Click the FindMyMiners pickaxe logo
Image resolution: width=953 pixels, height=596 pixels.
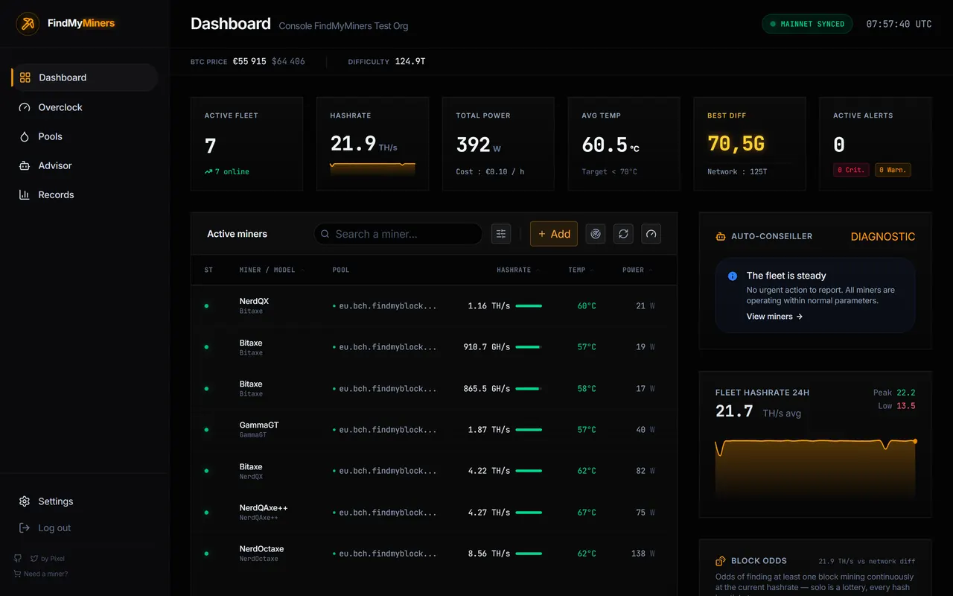[x=28, y=24]
